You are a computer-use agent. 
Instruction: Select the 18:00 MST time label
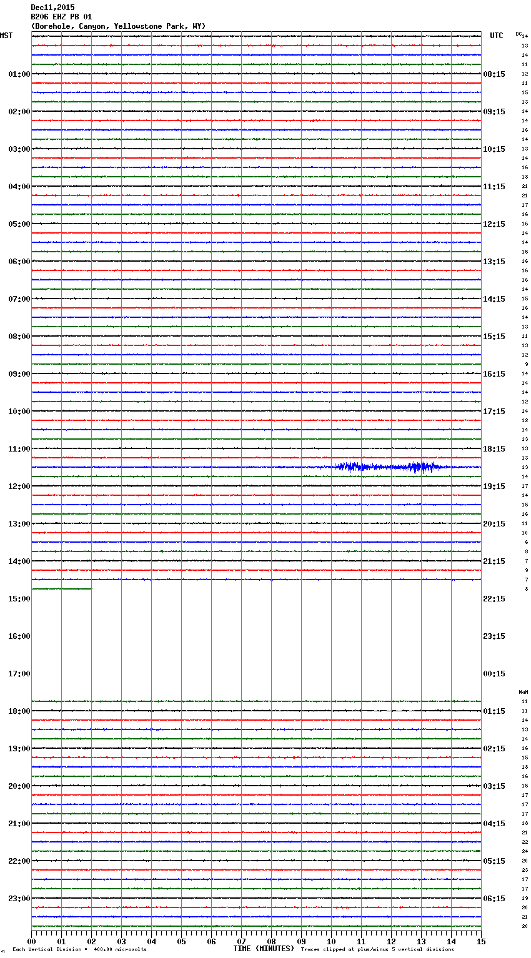click(x=19, y=711)
